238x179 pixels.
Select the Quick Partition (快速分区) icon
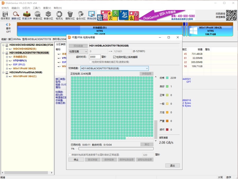(38, 15)
